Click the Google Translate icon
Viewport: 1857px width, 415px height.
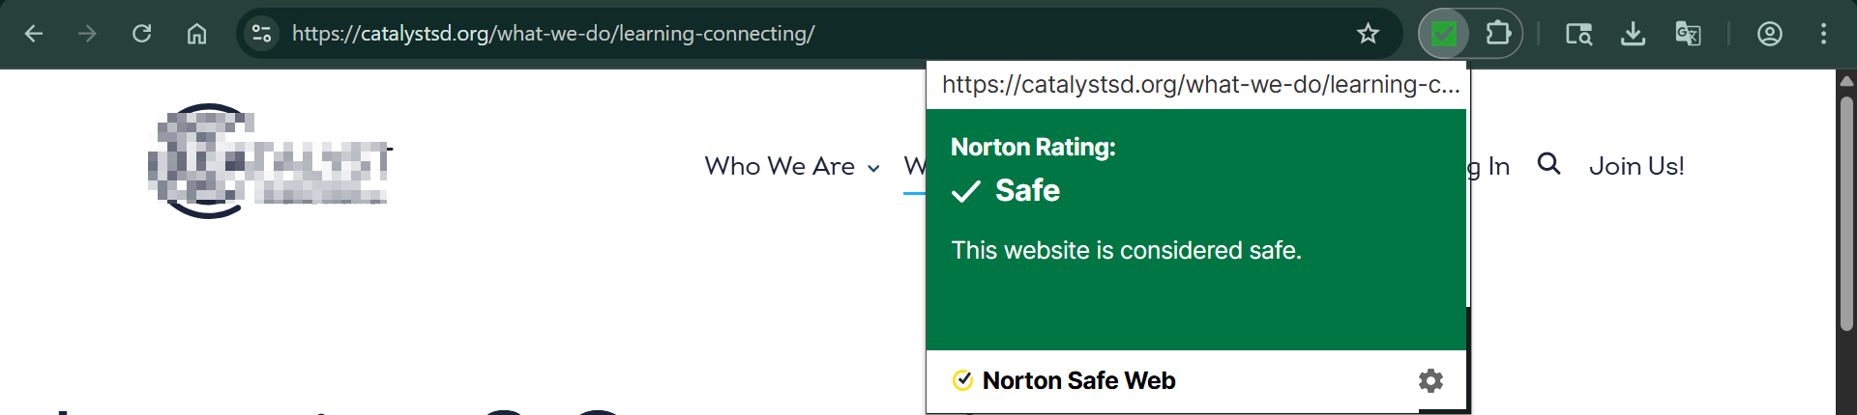pos(1688,34)
